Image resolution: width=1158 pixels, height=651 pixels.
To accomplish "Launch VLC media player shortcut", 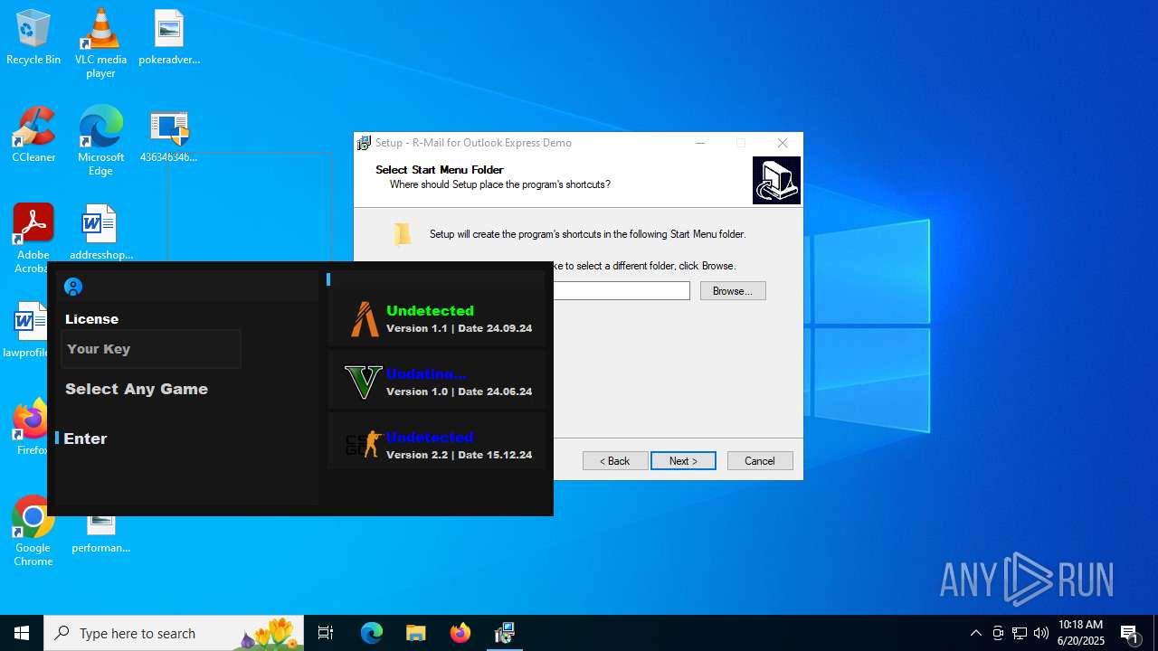I will (100, 42).
